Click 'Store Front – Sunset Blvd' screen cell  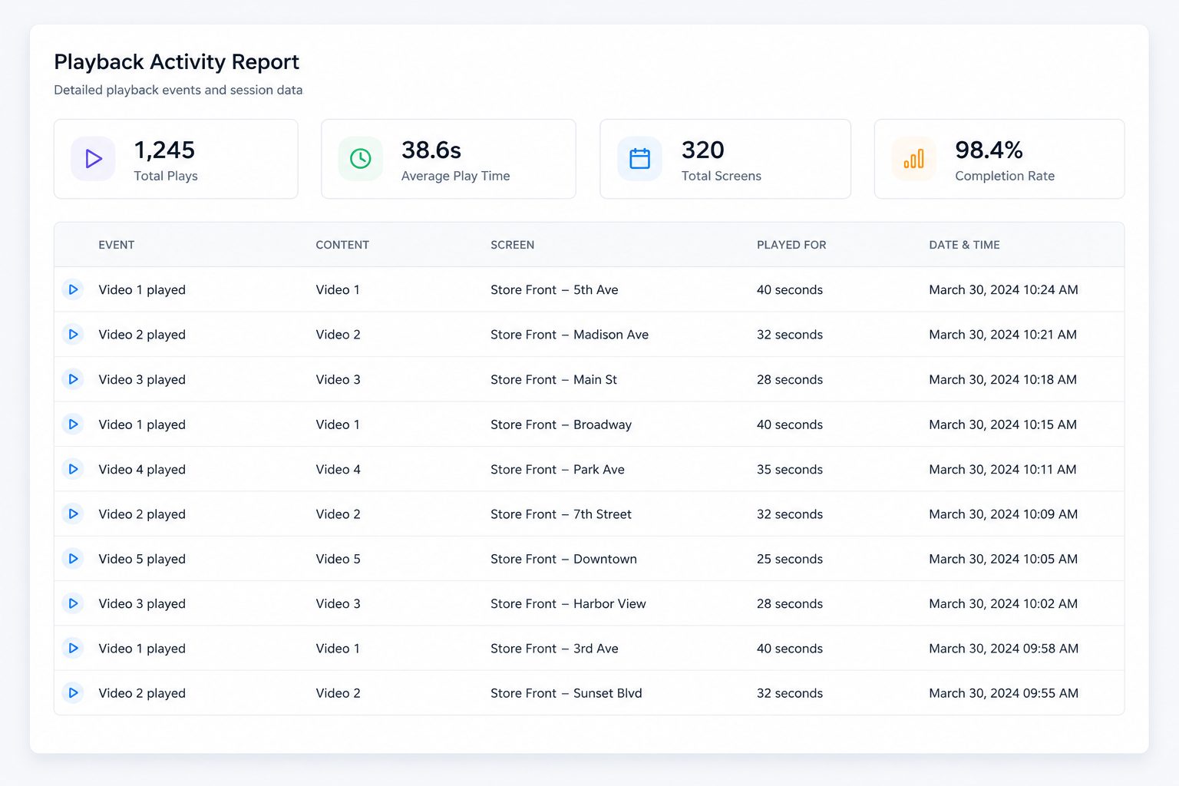[x=566, y=693]
